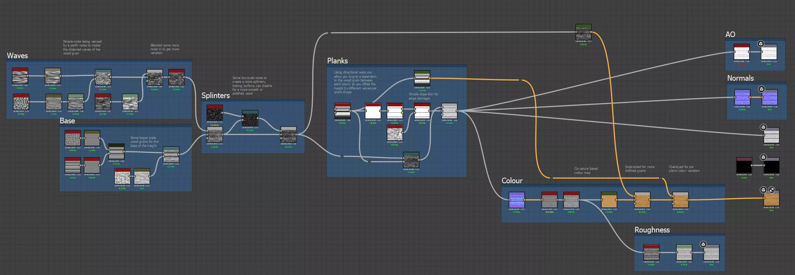The image size is (795, 275).
Task: Select the first node in Waves frame
Action: tap(20, 76)
